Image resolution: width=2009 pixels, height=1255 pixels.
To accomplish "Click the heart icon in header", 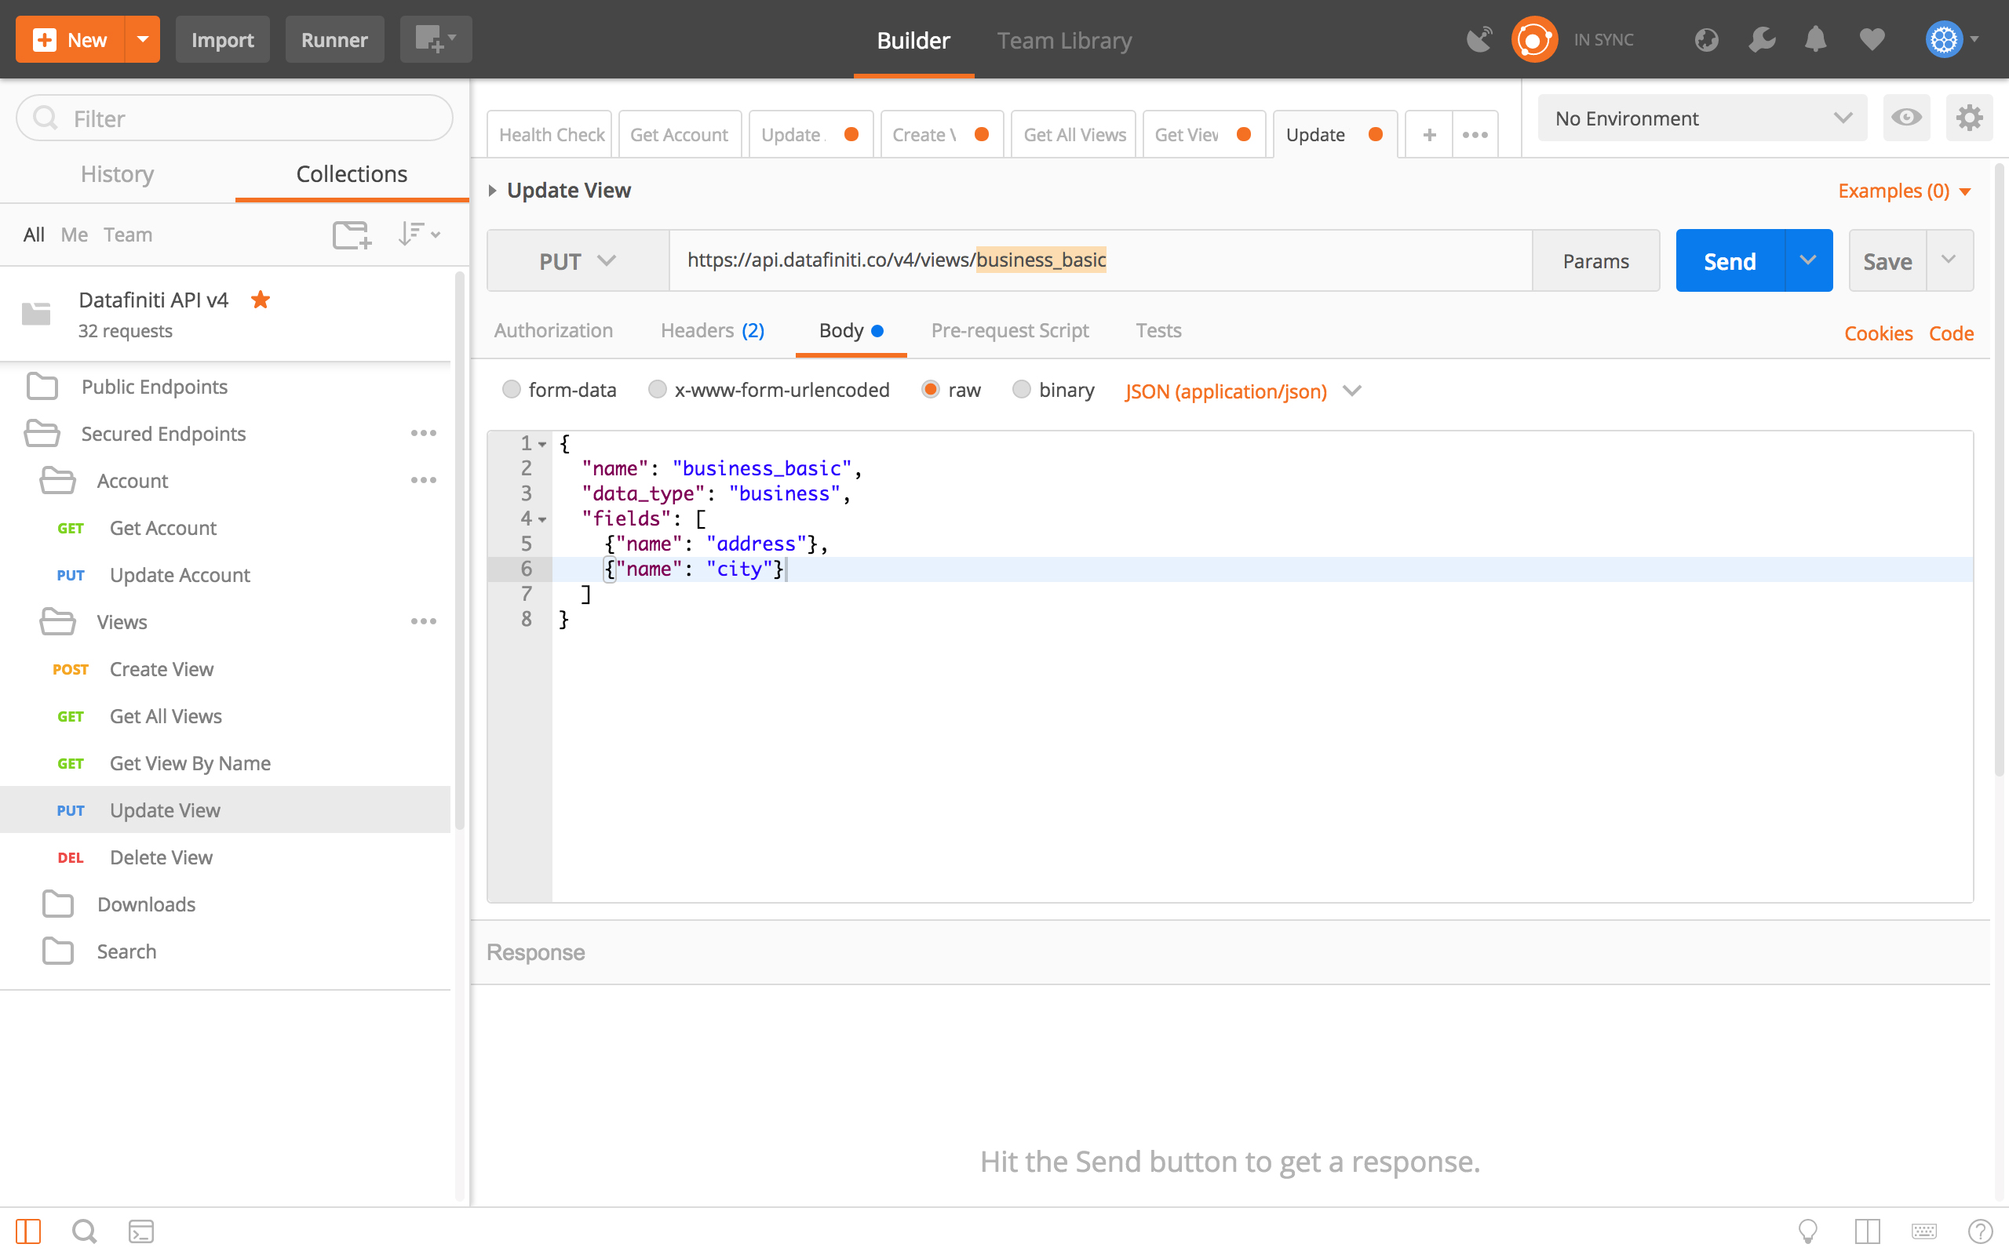I will coord(1871,39).
